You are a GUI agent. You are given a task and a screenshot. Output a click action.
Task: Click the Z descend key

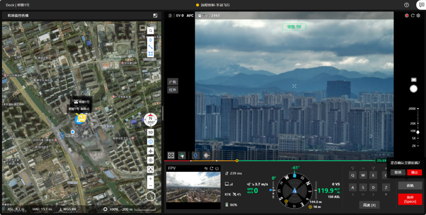(386, 187)
